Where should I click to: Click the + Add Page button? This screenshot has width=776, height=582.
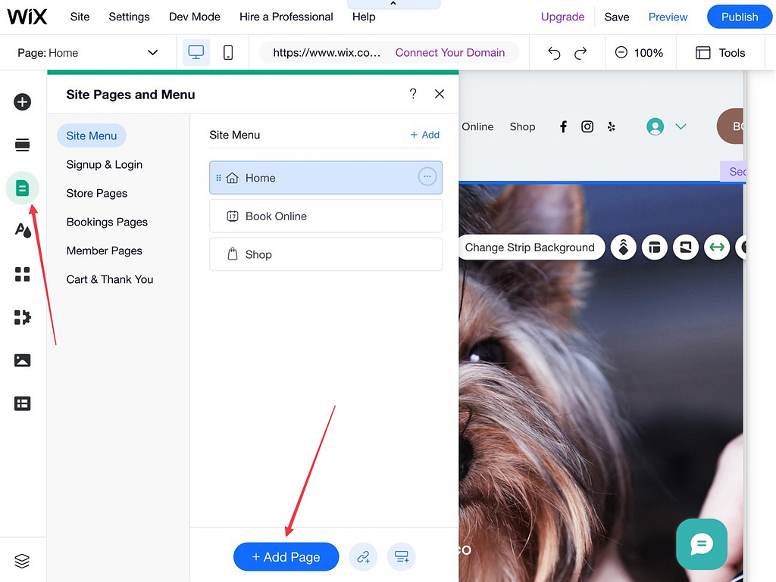point(286,557)
